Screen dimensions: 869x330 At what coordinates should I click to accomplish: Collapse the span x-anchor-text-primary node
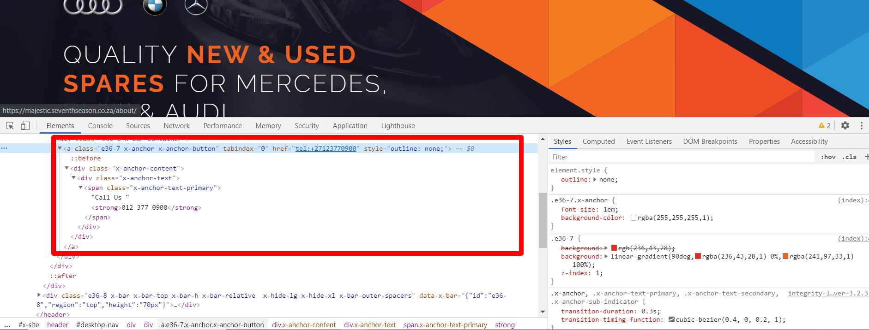(x=80, y=188)
